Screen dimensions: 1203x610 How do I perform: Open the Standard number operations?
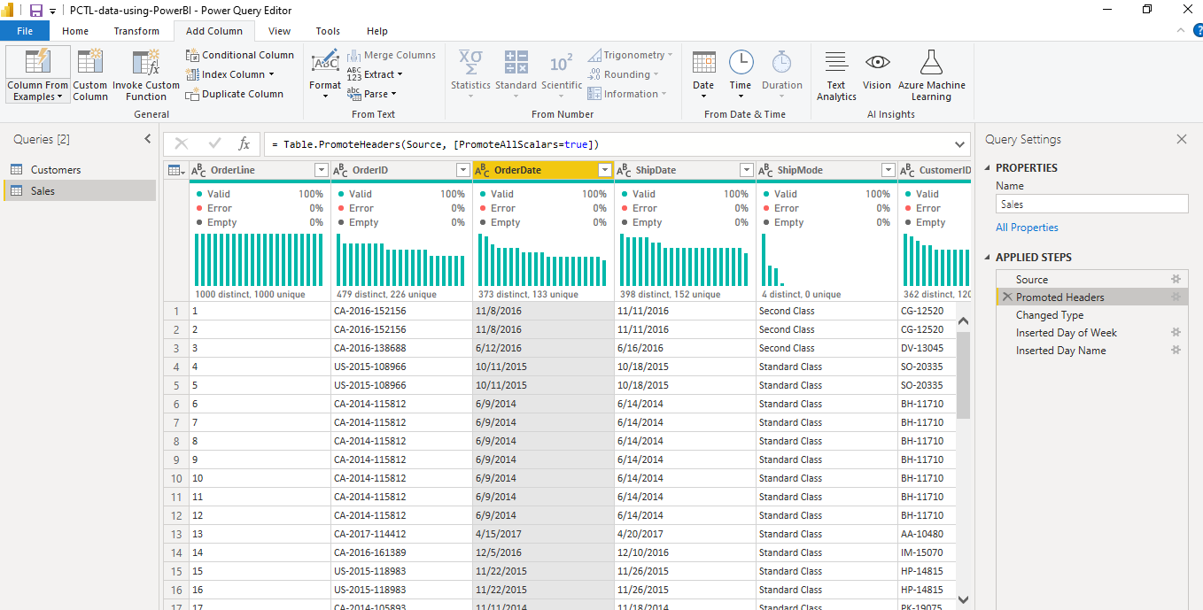[x=516, y=75]
